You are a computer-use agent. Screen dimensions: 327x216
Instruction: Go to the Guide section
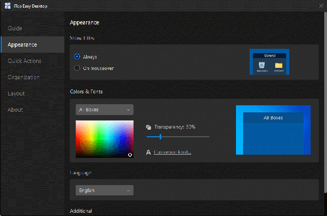pos(15,28)
